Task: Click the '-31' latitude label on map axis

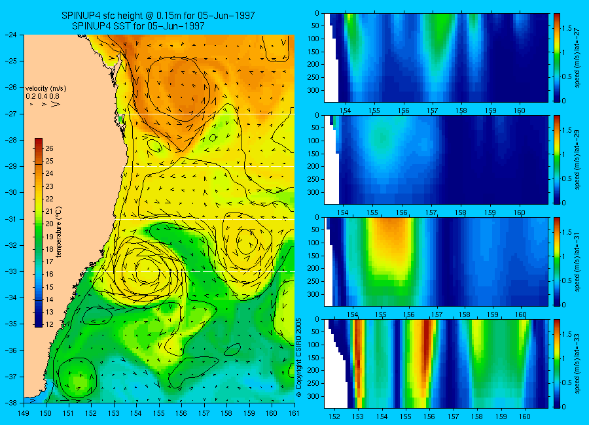Action: click(10, 219)
